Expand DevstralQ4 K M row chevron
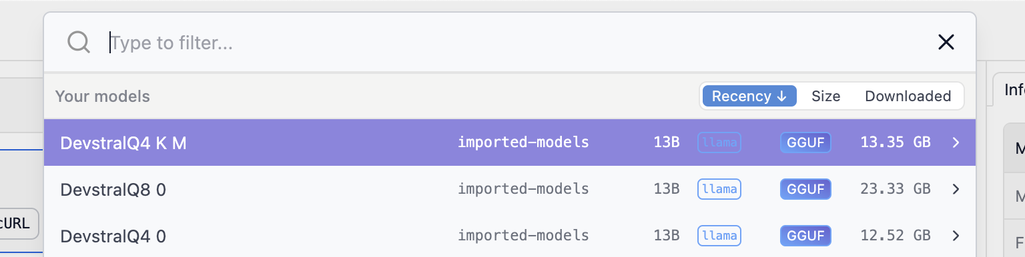 point(956,142)
